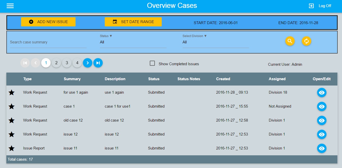Jump to last page button
The image size is (342, 168).
98,63
